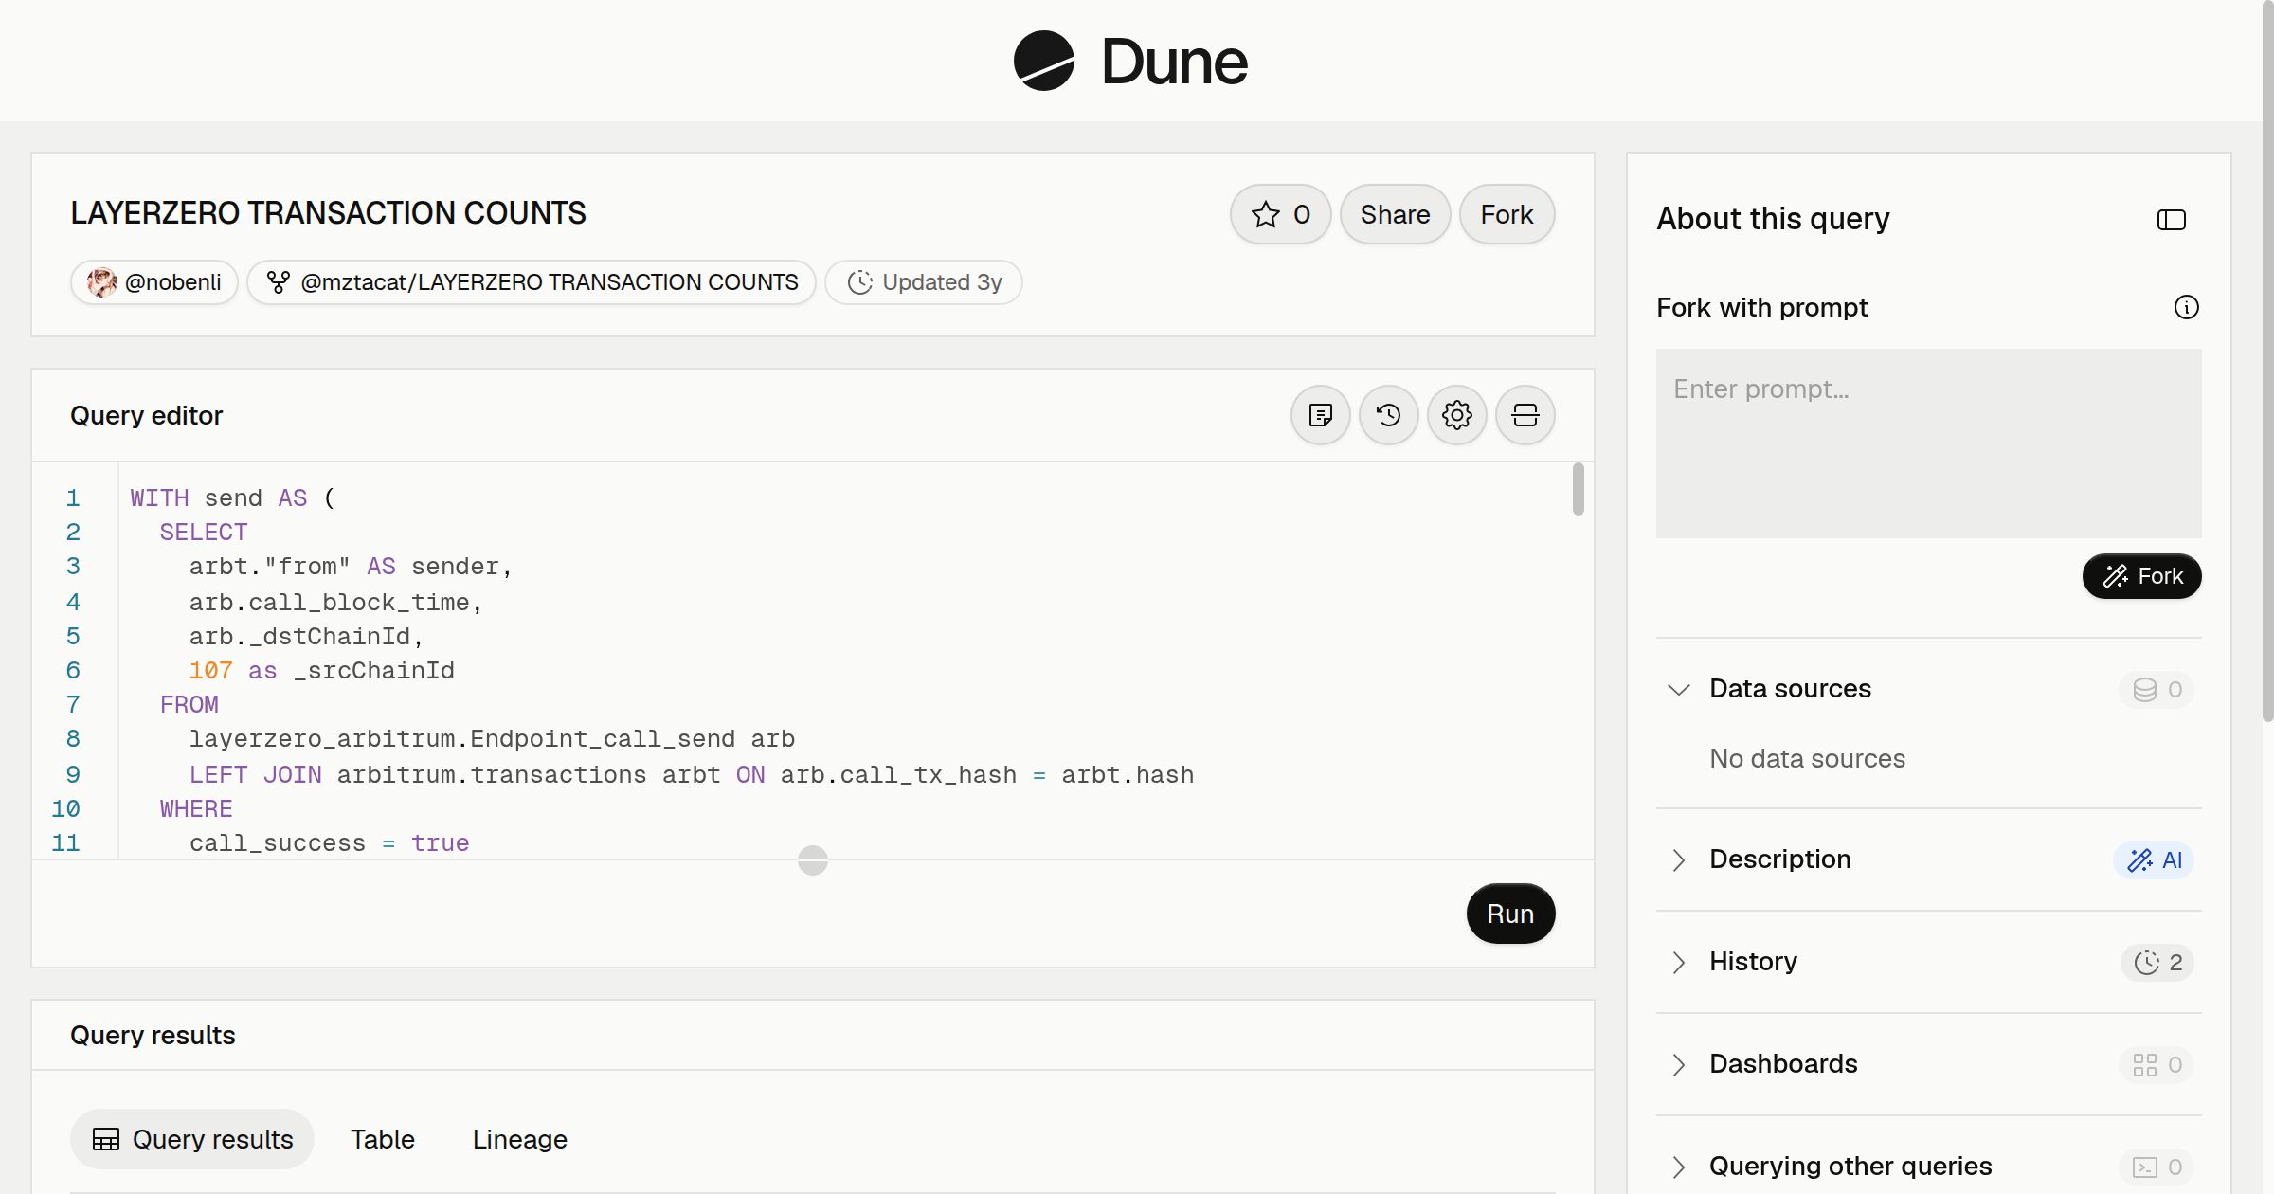Click the Enter prompt text area

pyautogui.click(x=1928, y=443)
